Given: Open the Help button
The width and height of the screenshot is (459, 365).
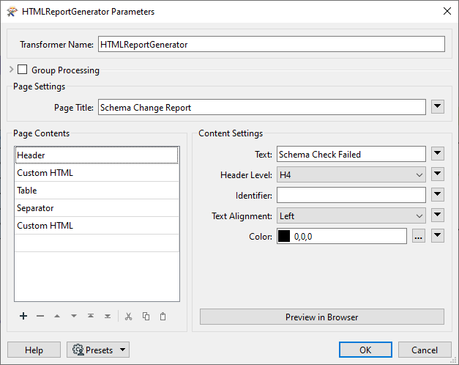Looking at the screenshot, I should pyautogui.click(x=34, y=350).
